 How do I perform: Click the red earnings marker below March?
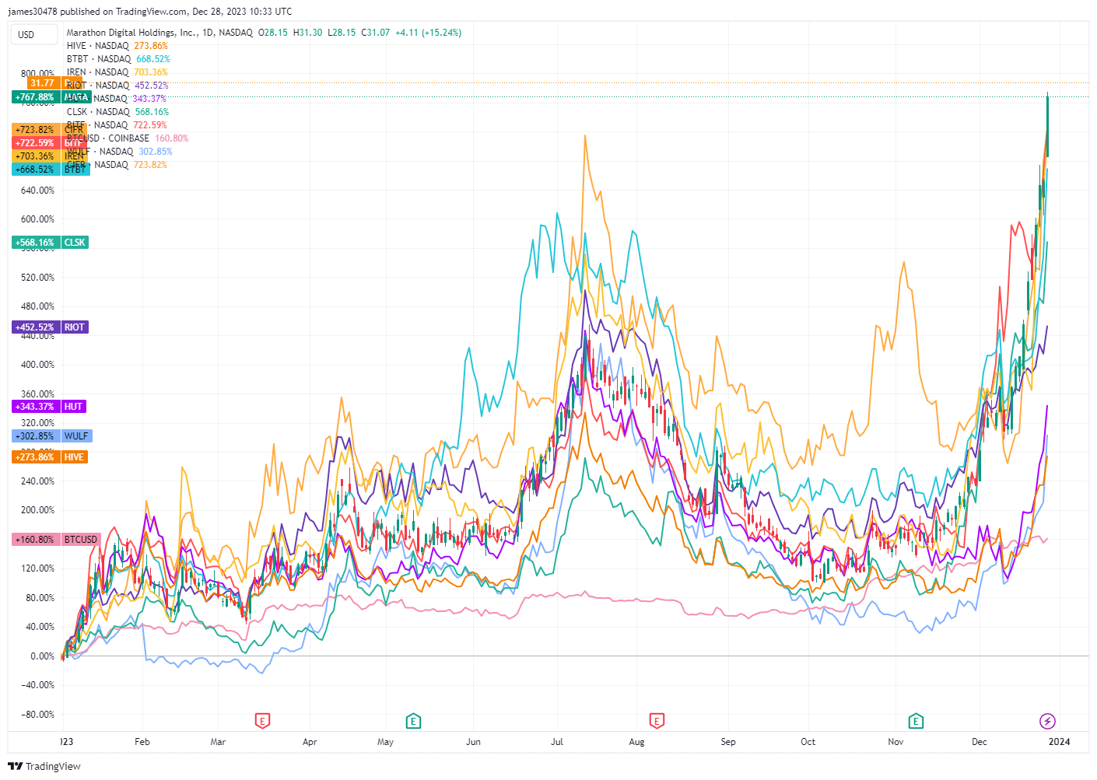[262, 721]
